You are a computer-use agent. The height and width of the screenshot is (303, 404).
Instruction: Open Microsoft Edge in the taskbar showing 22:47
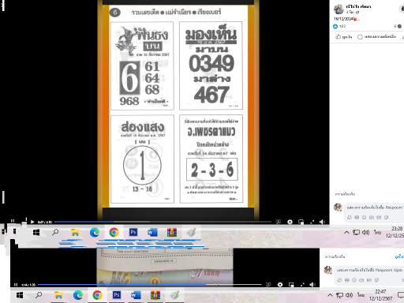click(x=78, y=295)
